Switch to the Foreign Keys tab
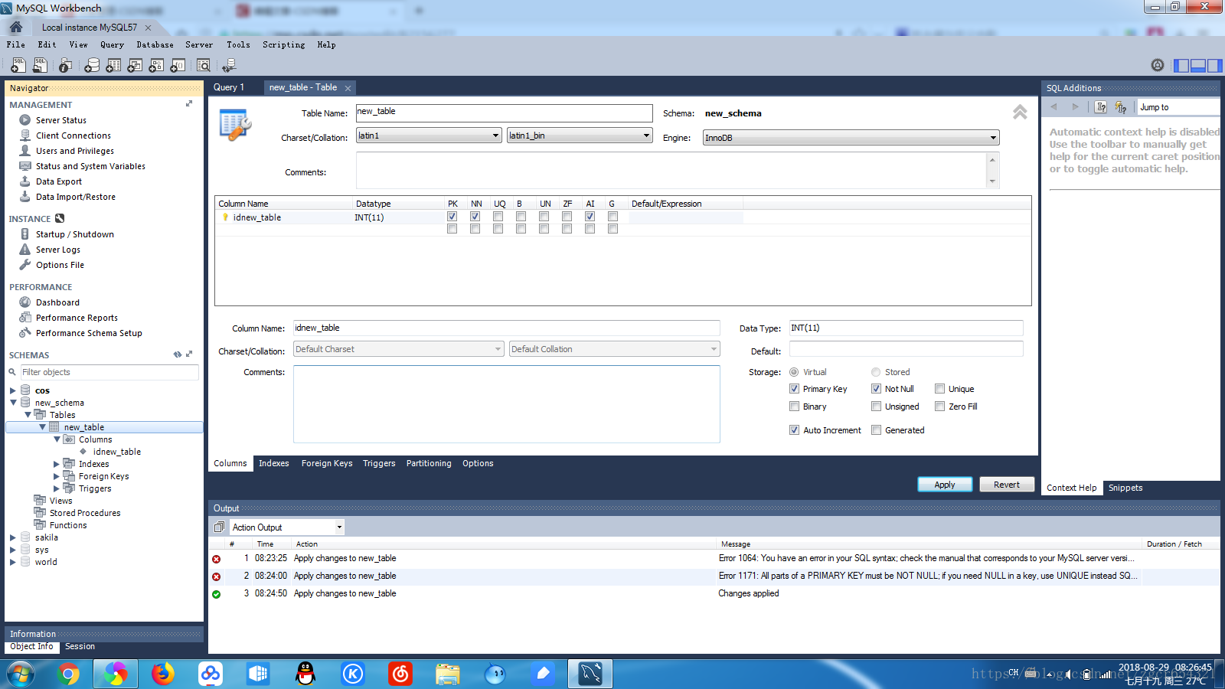Viewport: 1225px width, 689px height. [327, 463]
